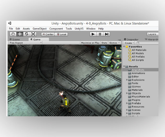Click the Play button
The image size is (165, 137).
pos(93,34)
